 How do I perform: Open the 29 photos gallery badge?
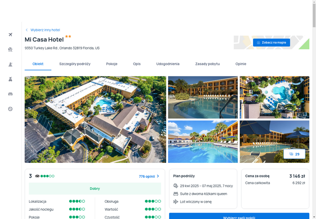[294, 154]
